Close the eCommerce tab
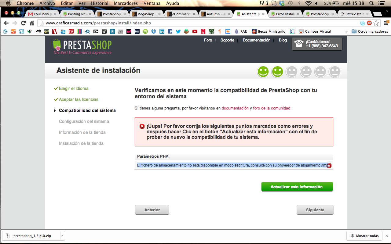This screenshot has height=244, width=391. pos(194,14)
